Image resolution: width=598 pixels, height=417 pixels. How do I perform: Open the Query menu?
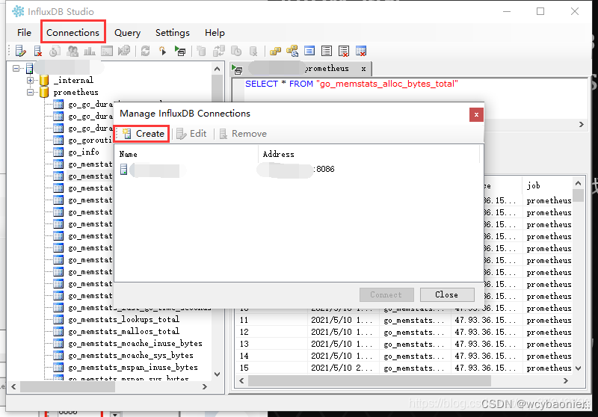click(x=127, y=33)
